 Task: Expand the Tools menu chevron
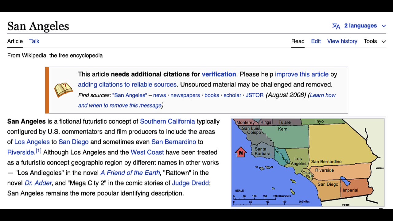(383, 41)
